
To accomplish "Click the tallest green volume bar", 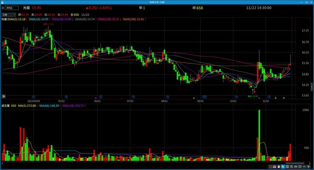I will click(x=259, y=135).
